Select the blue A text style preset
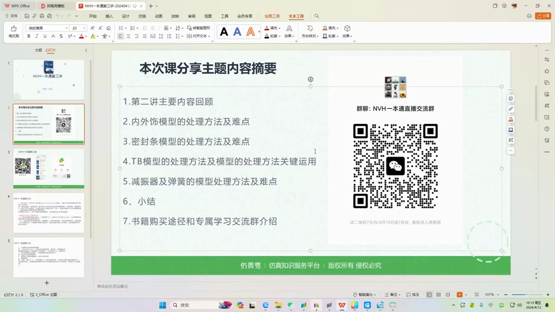555x312 pixels. click(x=237, y=32)
